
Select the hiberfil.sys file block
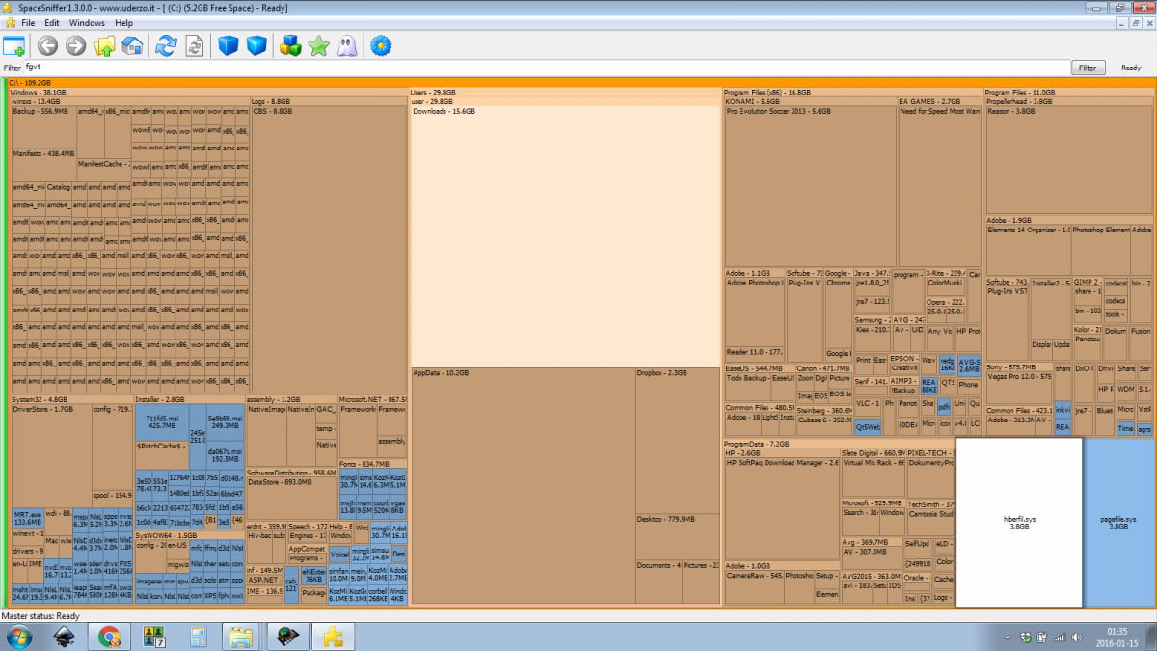pos(1018,523)
